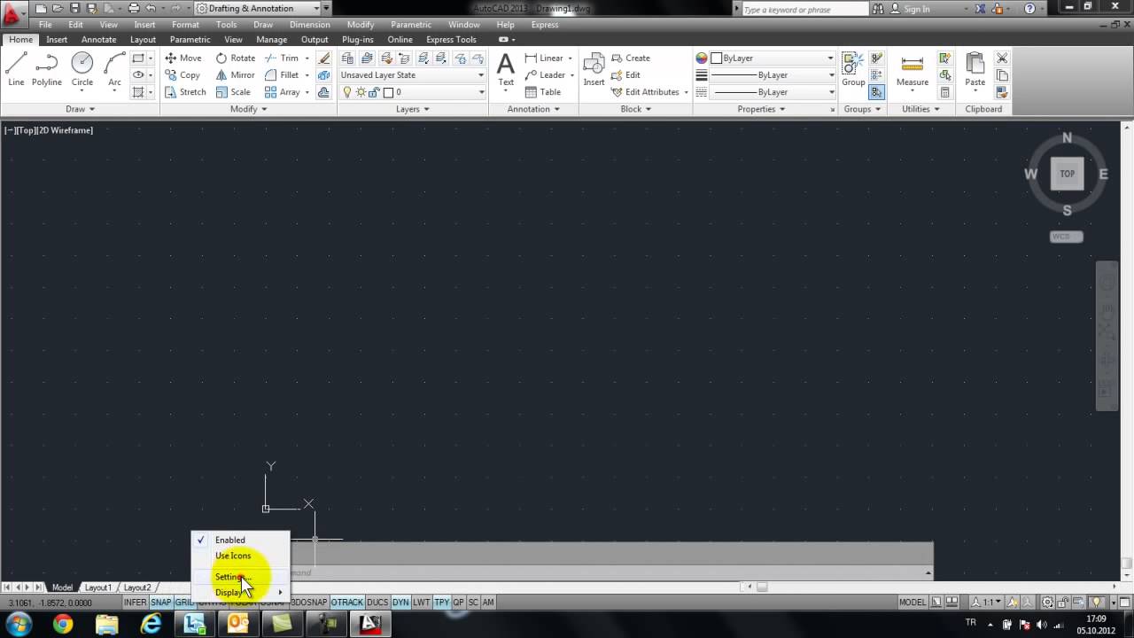The height and width of the screenshot is (638, 1134).
Task: Select the Polyline tool
Action: coord(47,70)
